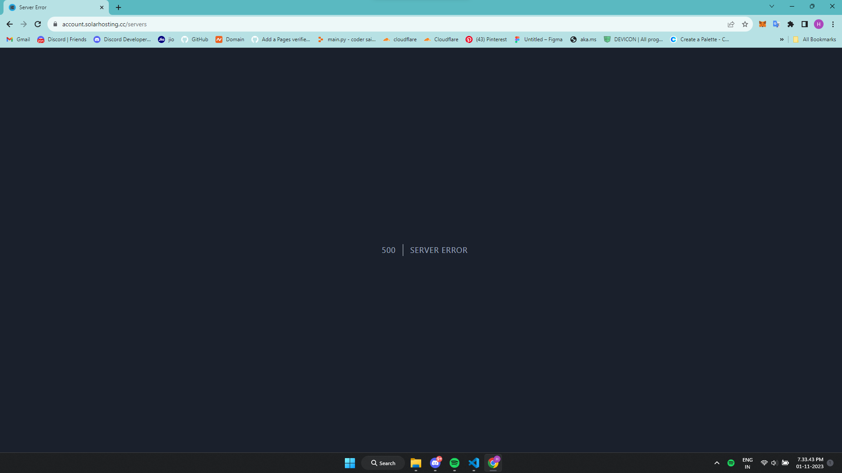This screenshot has width=842, height=473.
Task: Toggle the bookmark star for this page
Action: coord(745,24)
